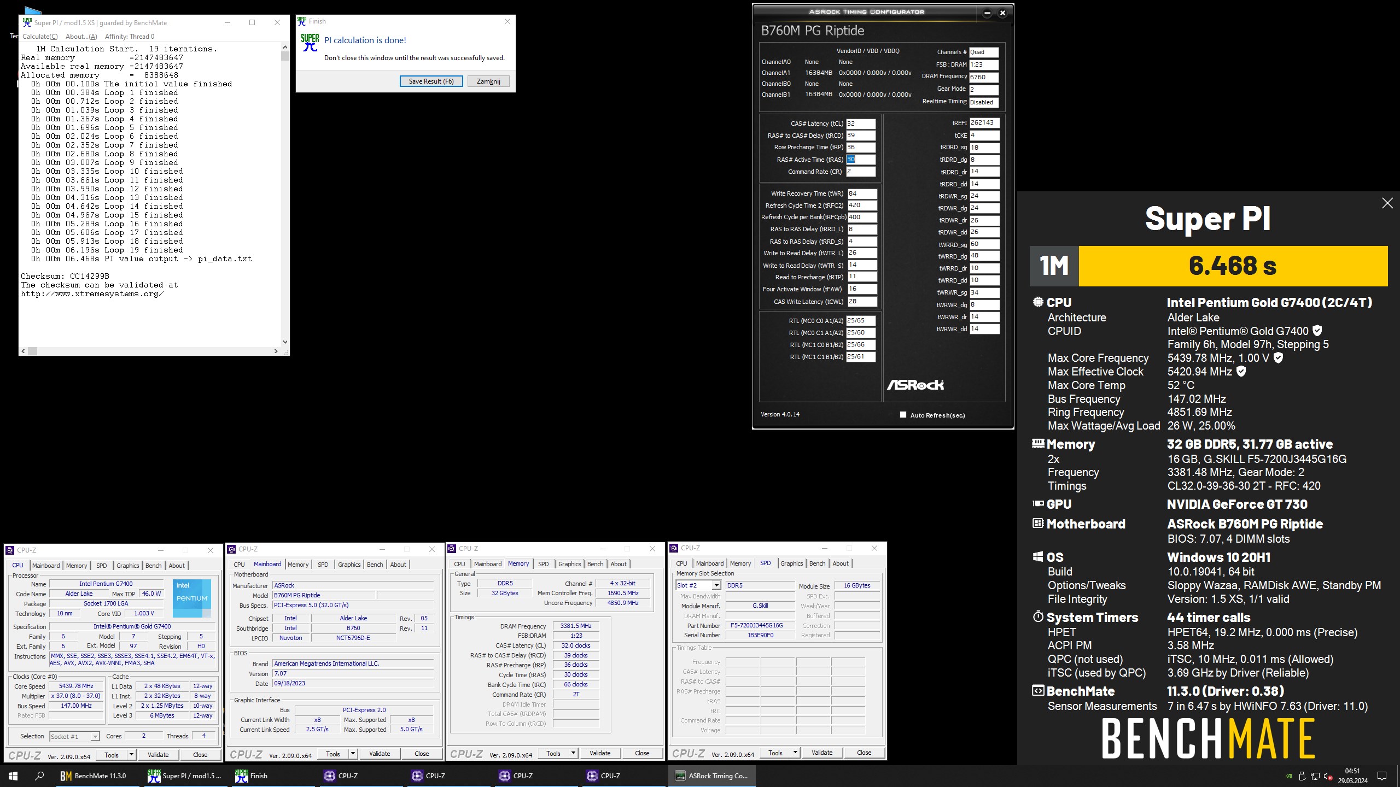Click the DRAM Frequency field 6760
The image size is (1400, 787).
983,77
